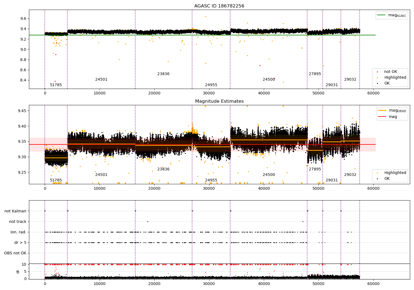Image resolution: width=414 pixels, height=290 pixels.
Task: Click the 10000 x-tick of the top plot
Action: coord(100,93)
